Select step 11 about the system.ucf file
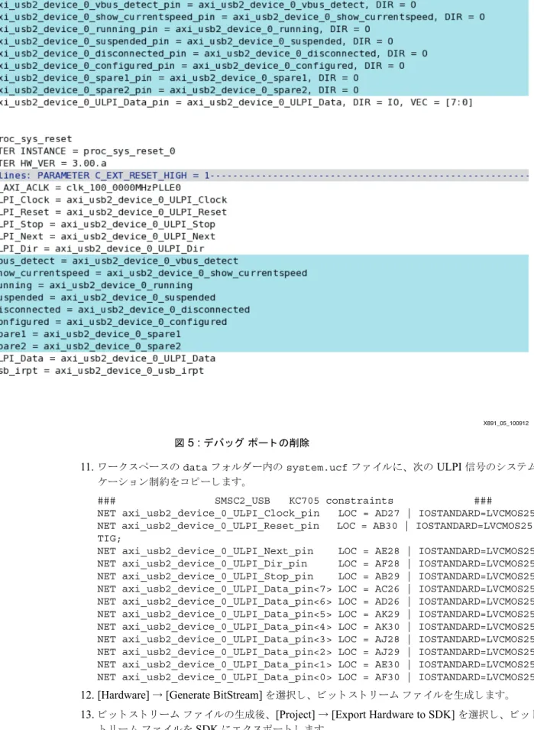The height and width of the screenshot is (730, 534). (307, 474)
